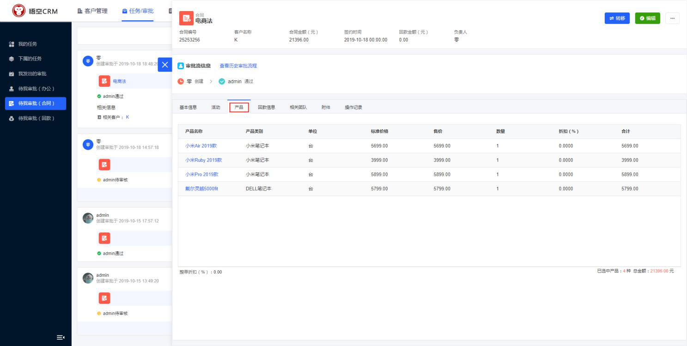Click the blue 转移 button
This screenshot has height=346, width=687.
[617, 18]
